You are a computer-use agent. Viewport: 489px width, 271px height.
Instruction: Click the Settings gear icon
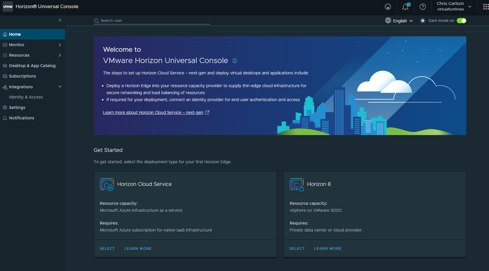(x=5, y=107)
